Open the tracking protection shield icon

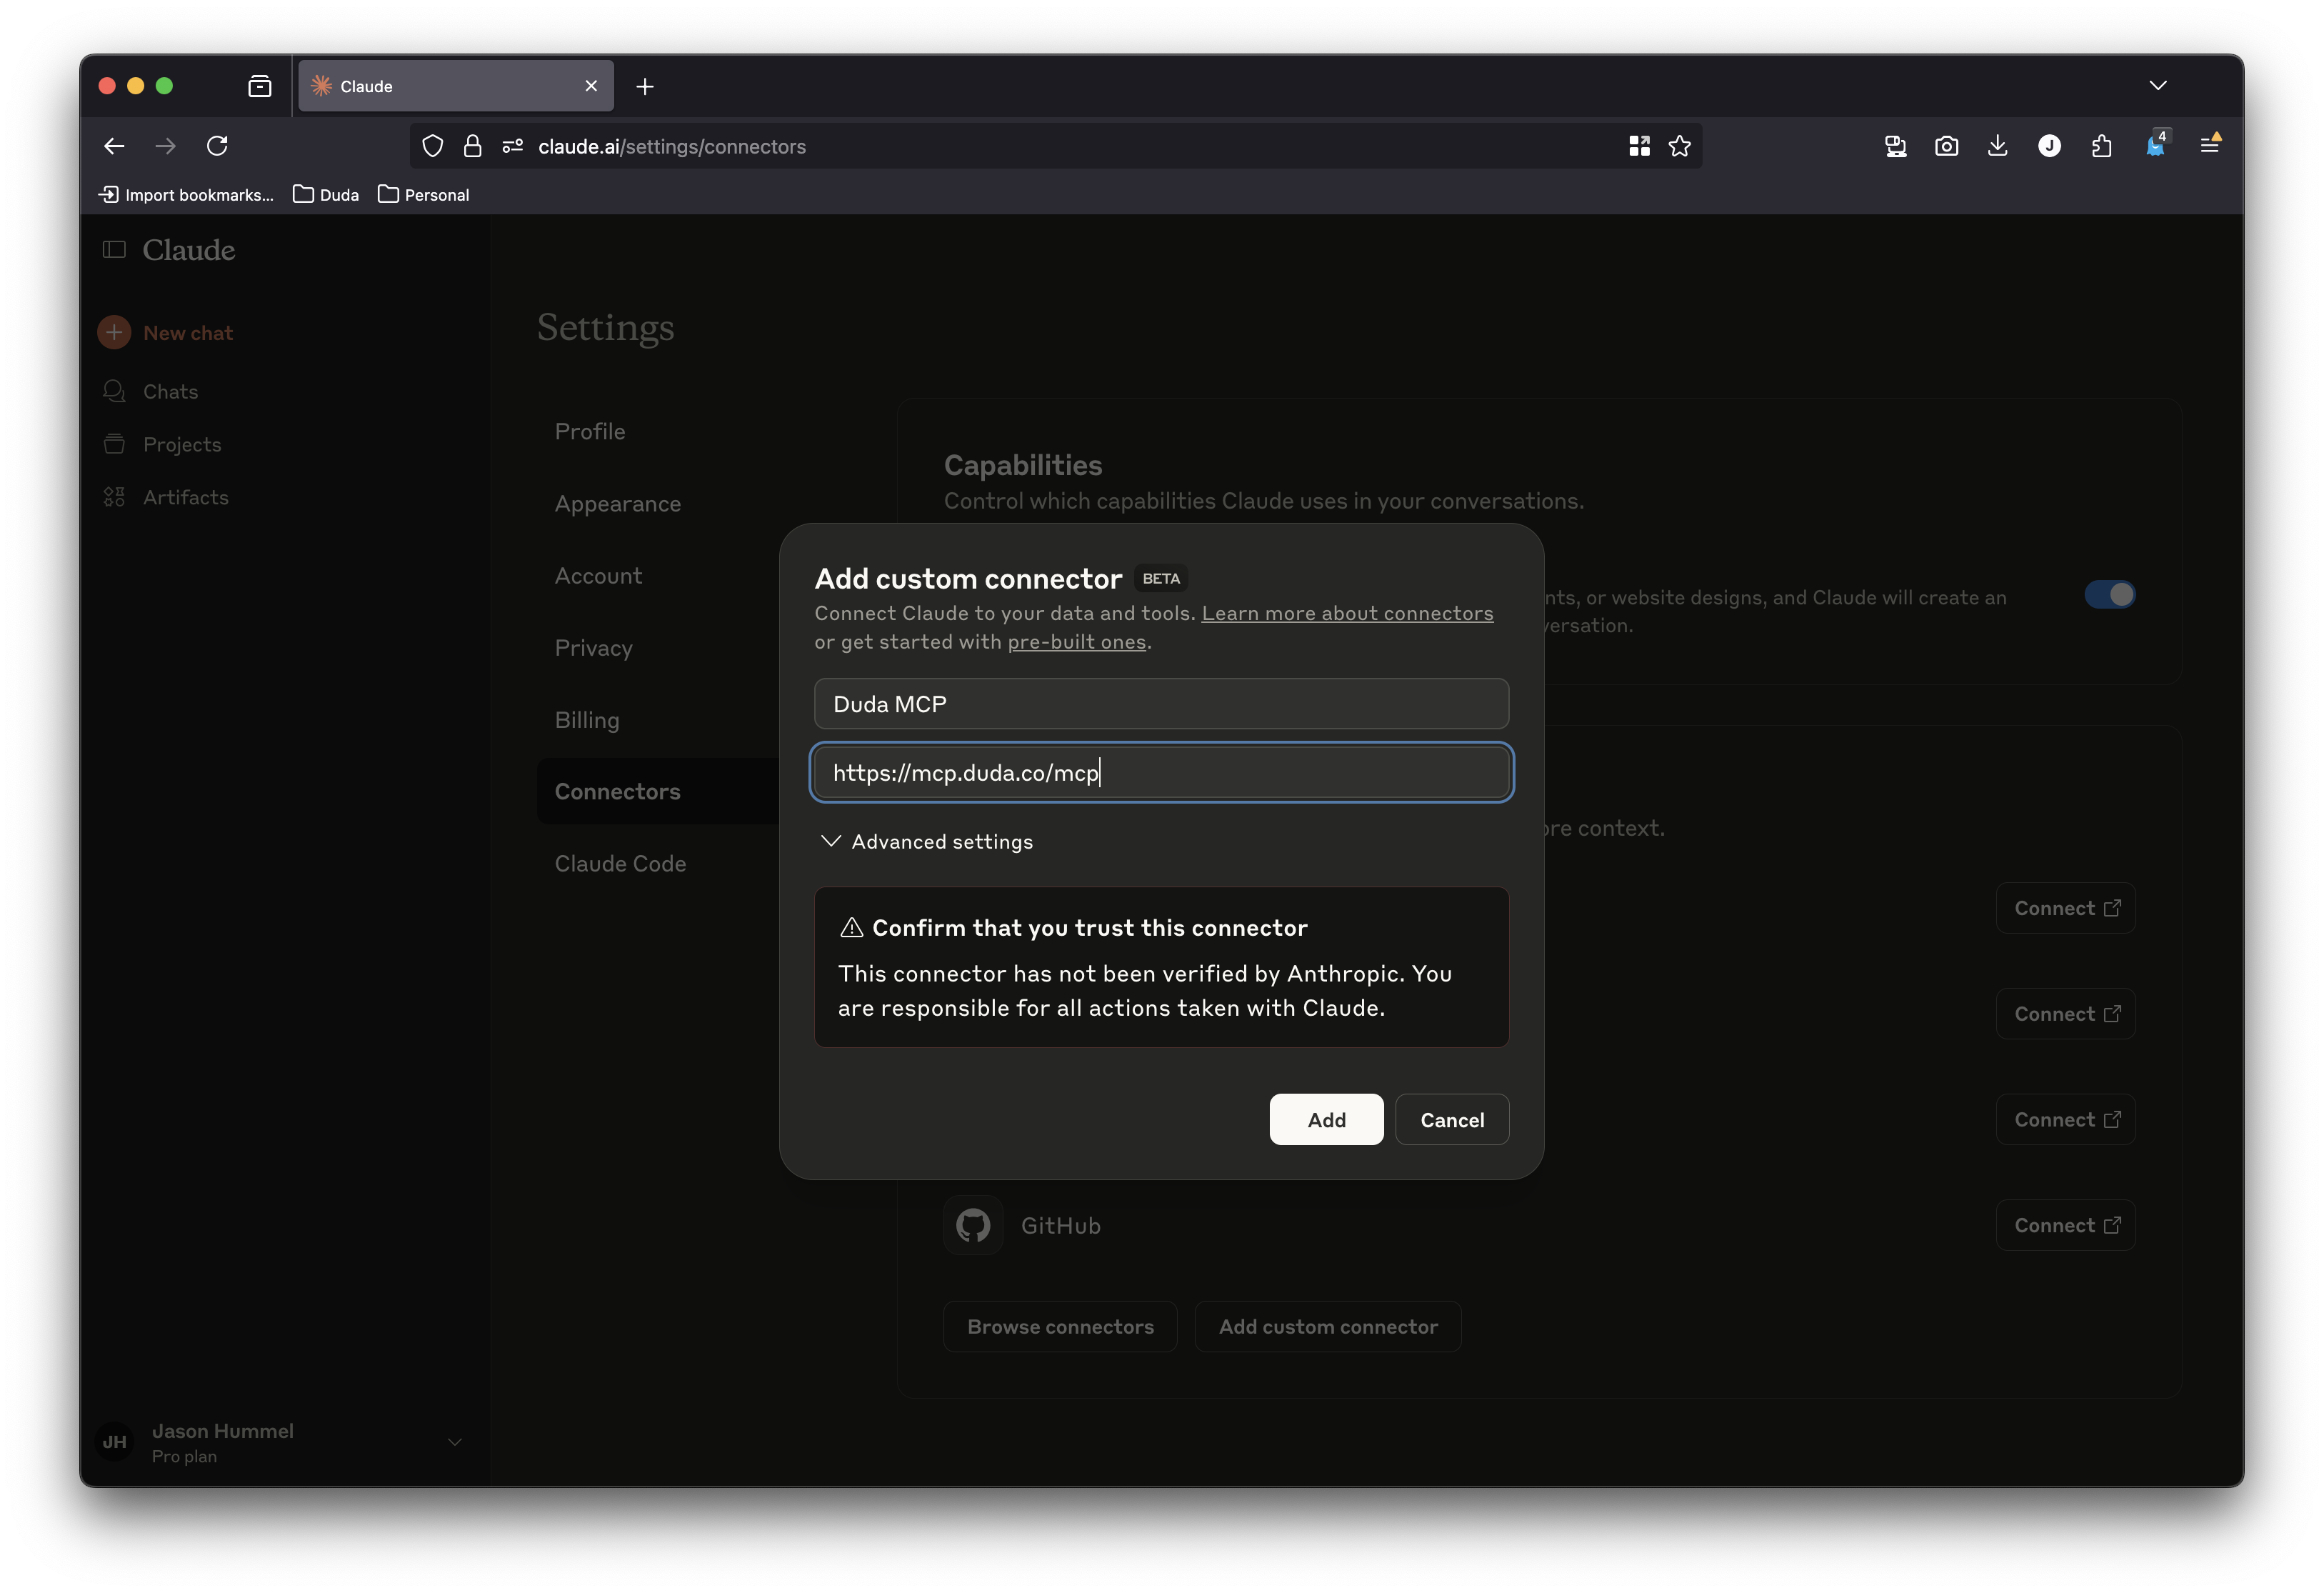coord(433,146)
